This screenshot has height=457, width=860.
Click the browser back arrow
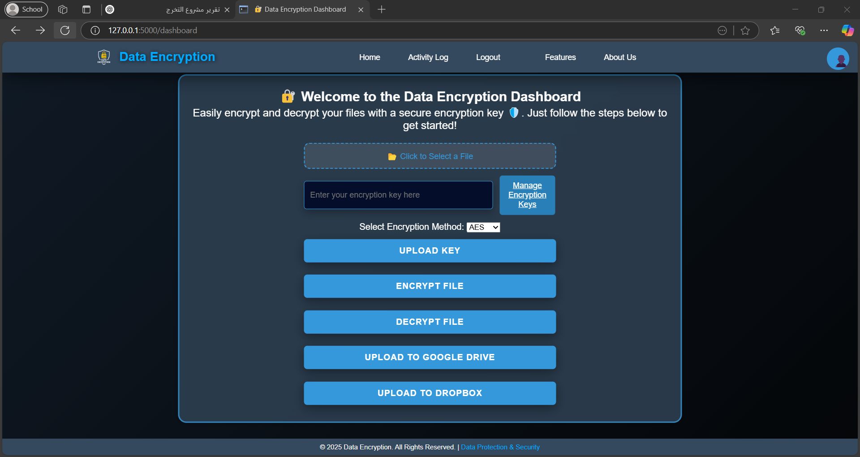point(16,30)
